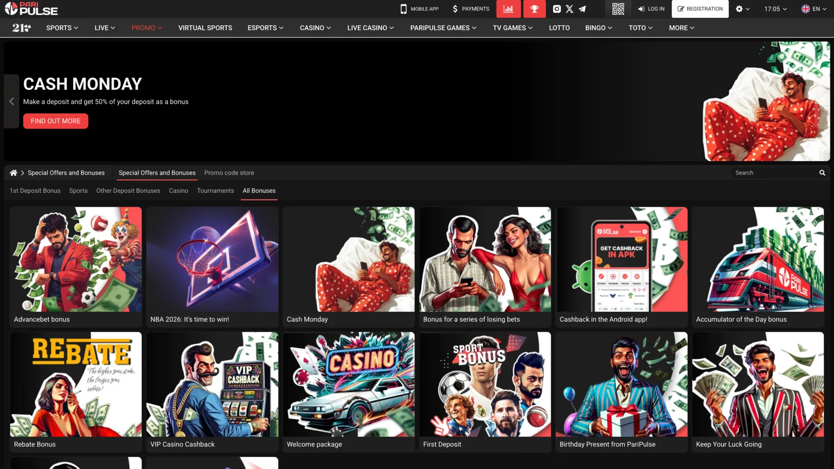Screen dimensions: 834x469
Task: Click the QR code icon
Action: click(x=618, y=9)
